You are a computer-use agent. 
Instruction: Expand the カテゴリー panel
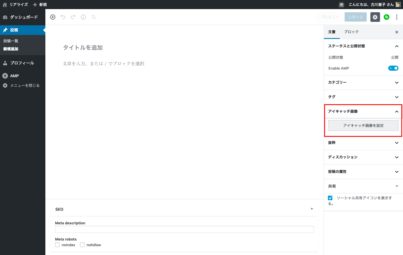363,83
